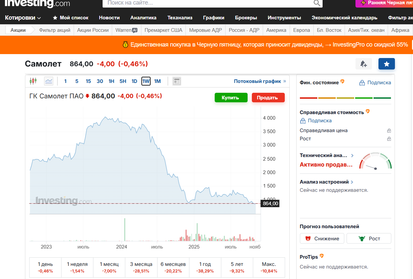The image size is (413, 279).
Task: Go to Азия/Тих. океан stocks
Action: click(366, 30)
